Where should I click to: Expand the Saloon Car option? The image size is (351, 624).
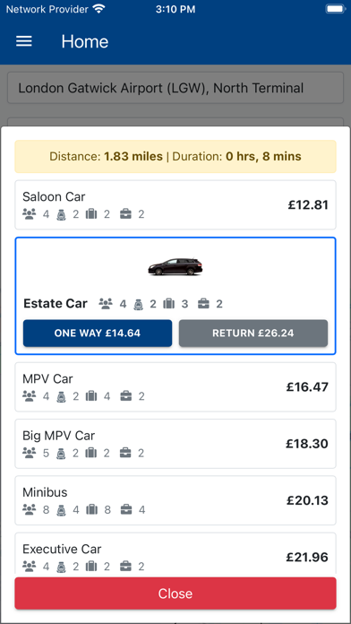click(x=175, y=205)
